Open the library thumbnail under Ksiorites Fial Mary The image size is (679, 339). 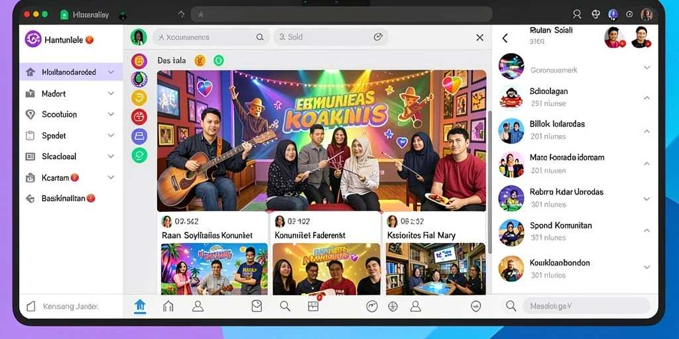[435, 269]
